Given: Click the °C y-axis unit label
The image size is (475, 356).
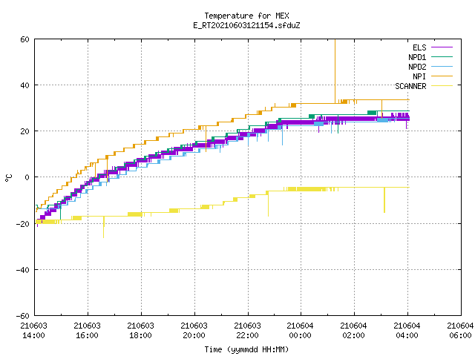Looking at the screenshot, I should pos(9,178).
